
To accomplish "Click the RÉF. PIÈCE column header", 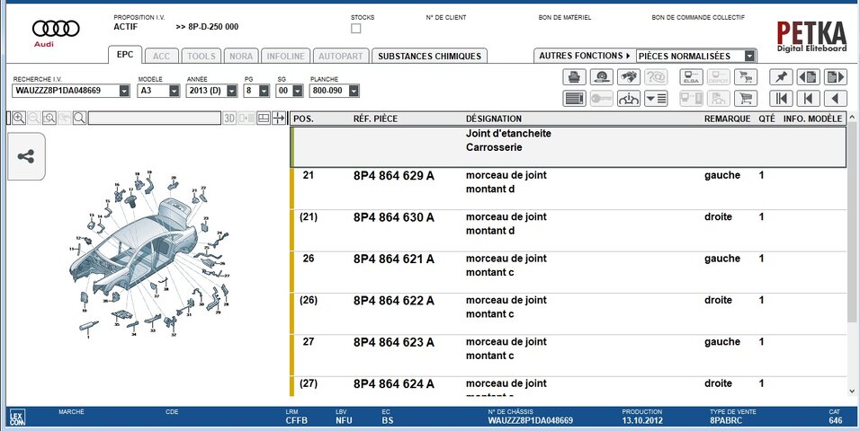I will point(375,119).
